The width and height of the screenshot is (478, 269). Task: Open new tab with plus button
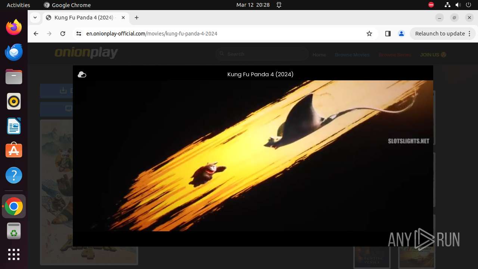[x=137, y=18]
